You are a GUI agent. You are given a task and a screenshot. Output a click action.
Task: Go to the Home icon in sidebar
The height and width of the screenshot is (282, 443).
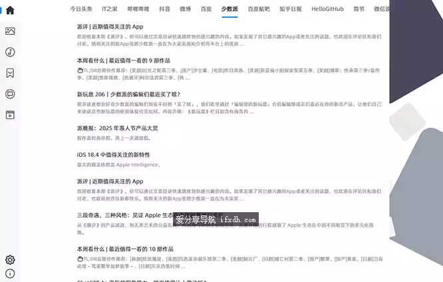[10, 10]
